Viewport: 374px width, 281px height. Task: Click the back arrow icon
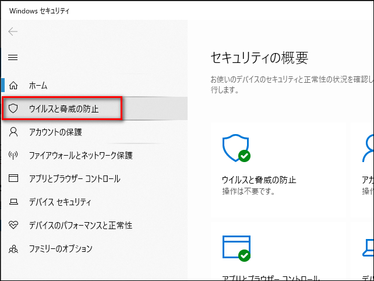click(x=13, y=31)
